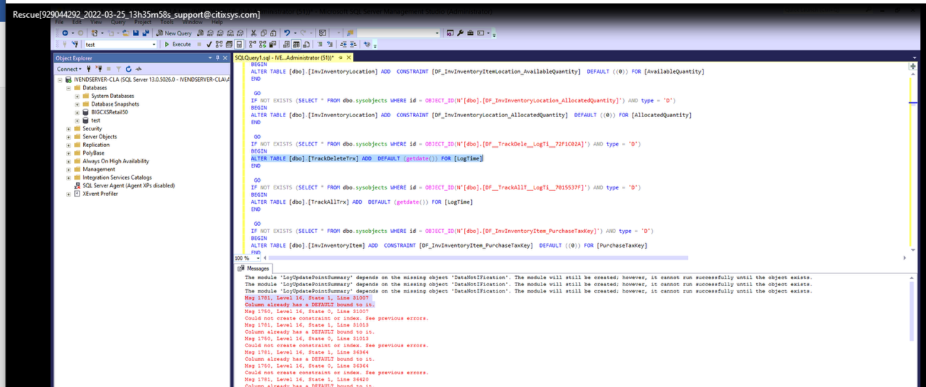Click the Parse checkmark icon

point(209,44)
